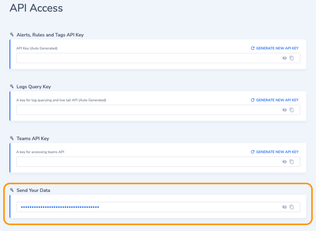Unmask the Send Your Data key
This screenshot has height=231, width=316.
click(284, 207)
